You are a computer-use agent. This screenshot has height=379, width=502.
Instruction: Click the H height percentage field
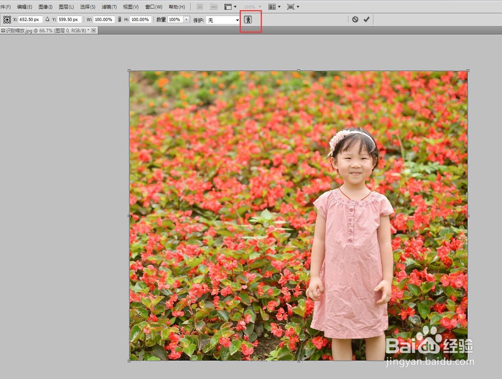coord(141,20)
